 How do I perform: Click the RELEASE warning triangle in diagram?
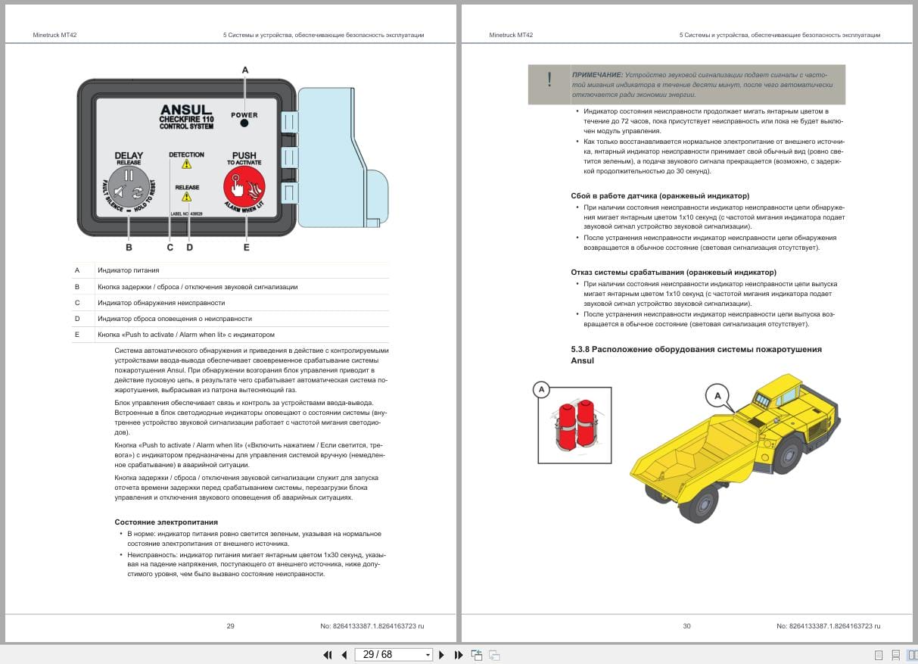point(187,197)
